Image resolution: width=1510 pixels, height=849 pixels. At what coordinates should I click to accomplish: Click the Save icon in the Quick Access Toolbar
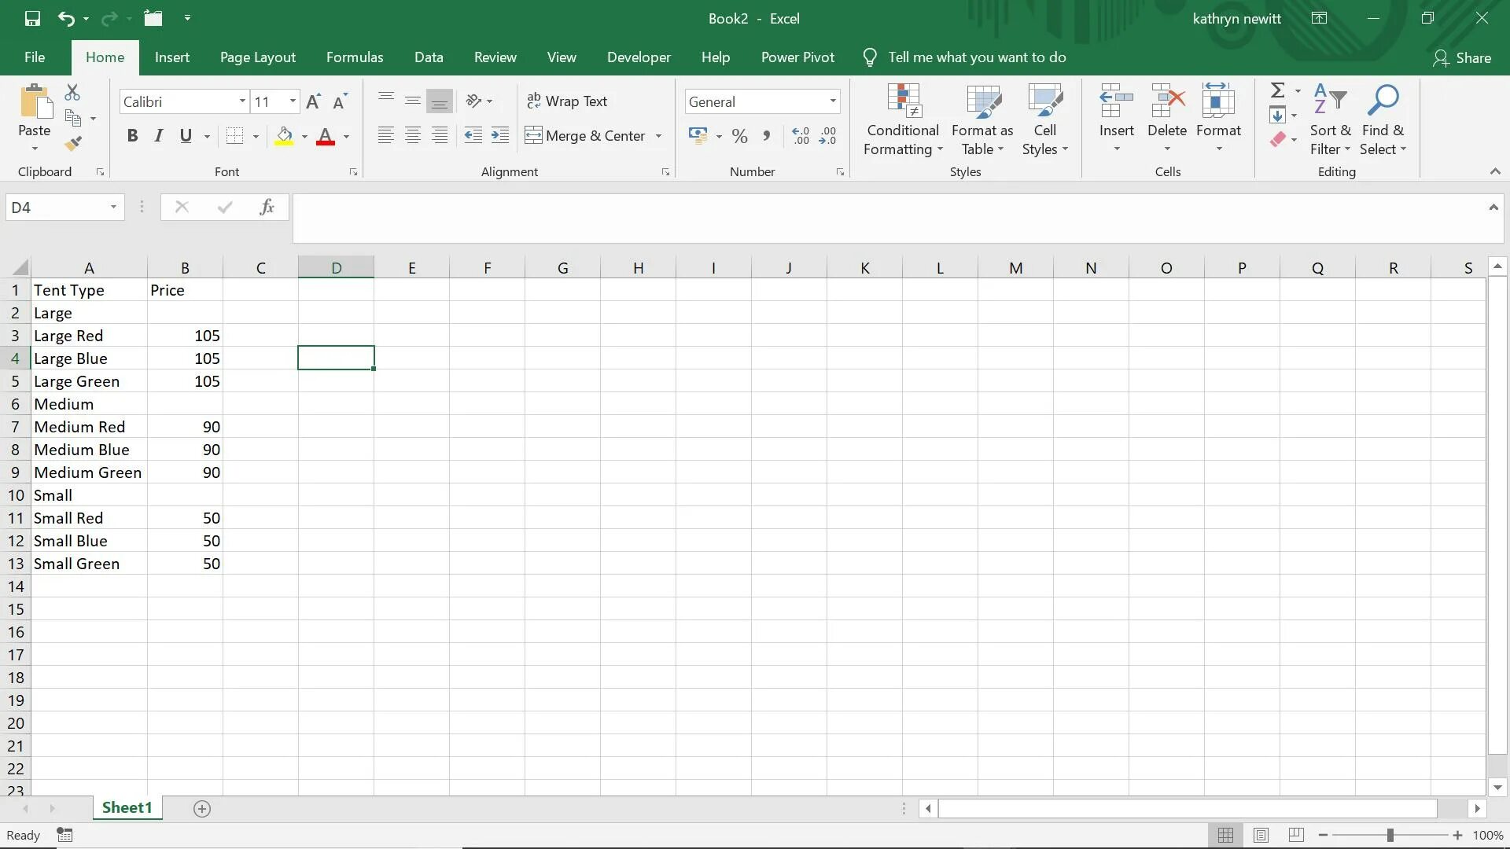point(32,18)
